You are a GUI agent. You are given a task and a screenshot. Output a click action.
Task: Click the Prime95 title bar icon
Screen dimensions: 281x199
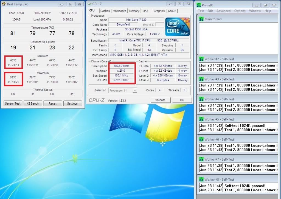(x=199, y=5)
